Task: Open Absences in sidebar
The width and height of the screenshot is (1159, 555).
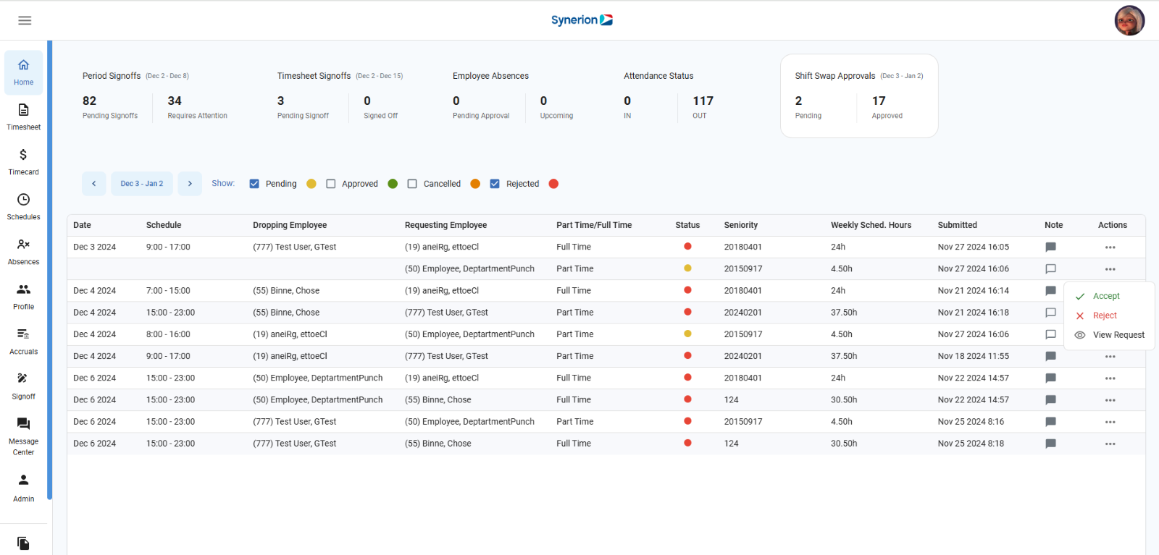Action: tap(24, 252)
